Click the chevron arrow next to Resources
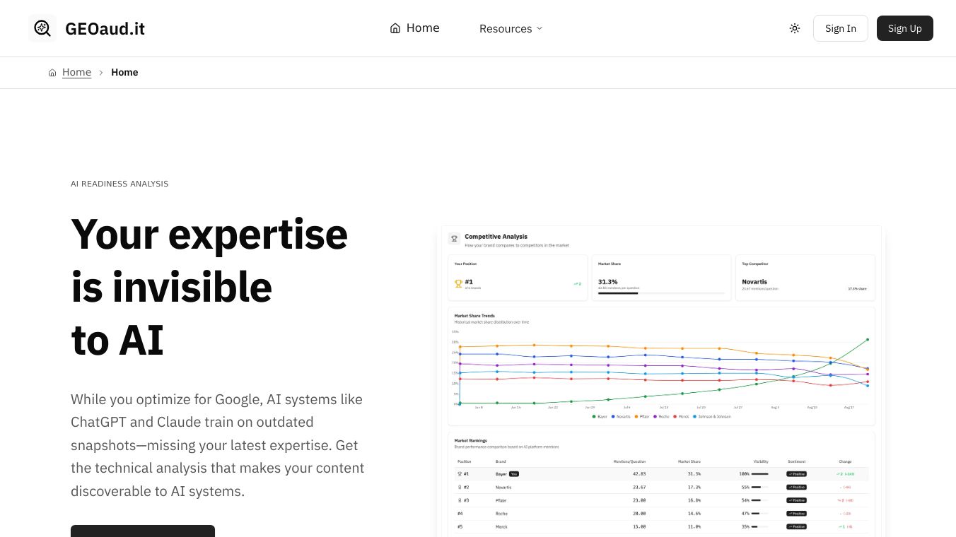The image size is (956, 537). click(x=540, y=28)
